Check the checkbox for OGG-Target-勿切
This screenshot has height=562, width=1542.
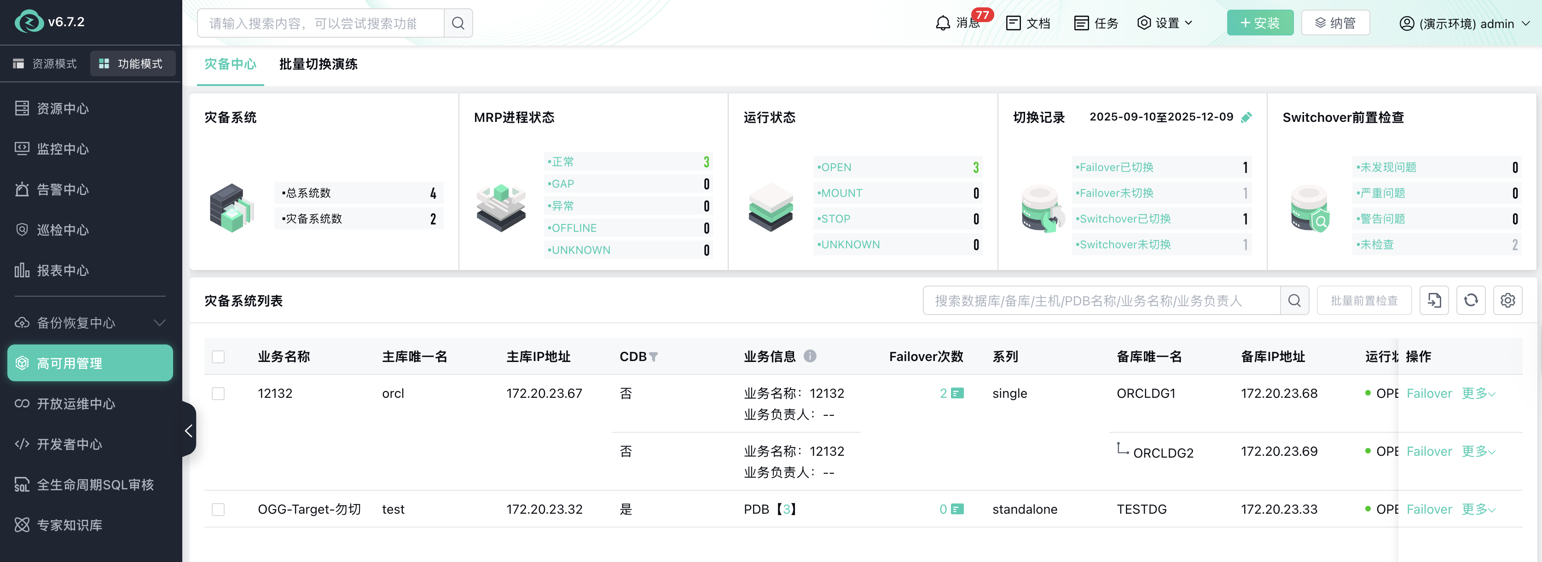(219, 510)
